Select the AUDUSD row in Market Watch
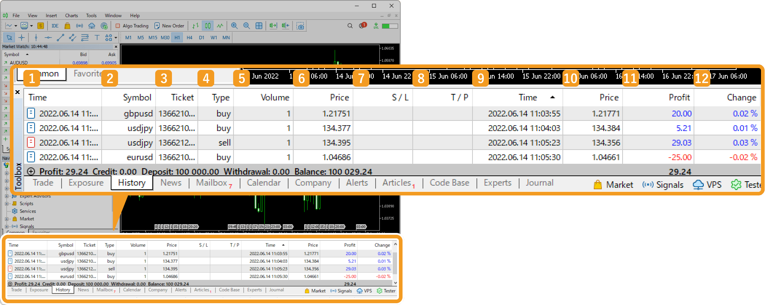This screenshot has height=305, width=765. [x=60, y=63]
